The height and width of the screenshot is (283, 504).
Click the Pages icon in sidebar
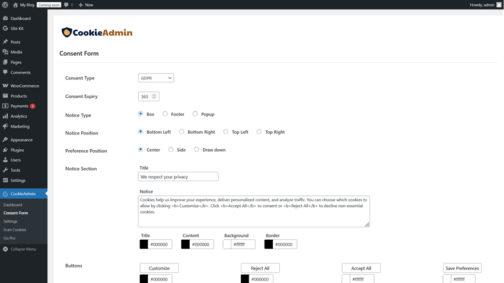point(5,62)
